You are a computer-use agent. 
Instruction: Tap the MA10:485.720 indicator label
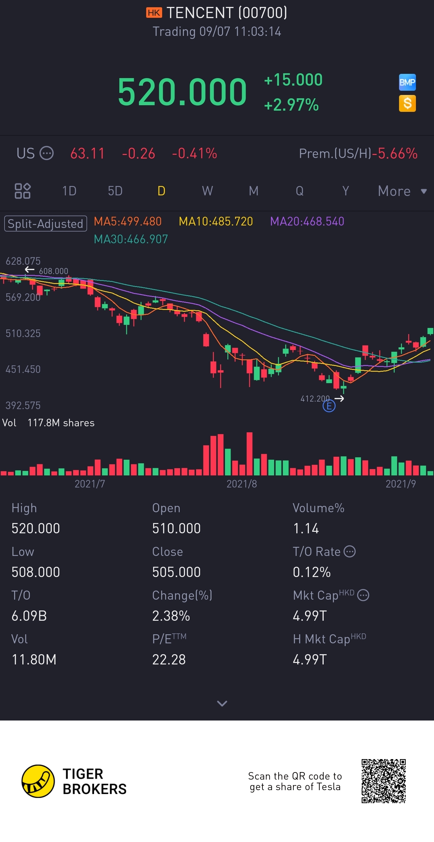216,222
